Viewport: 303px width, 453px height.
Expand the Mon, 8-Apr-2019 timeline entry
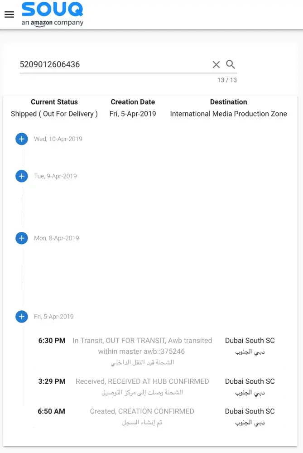pyautogui.click(x=22, y=238)
